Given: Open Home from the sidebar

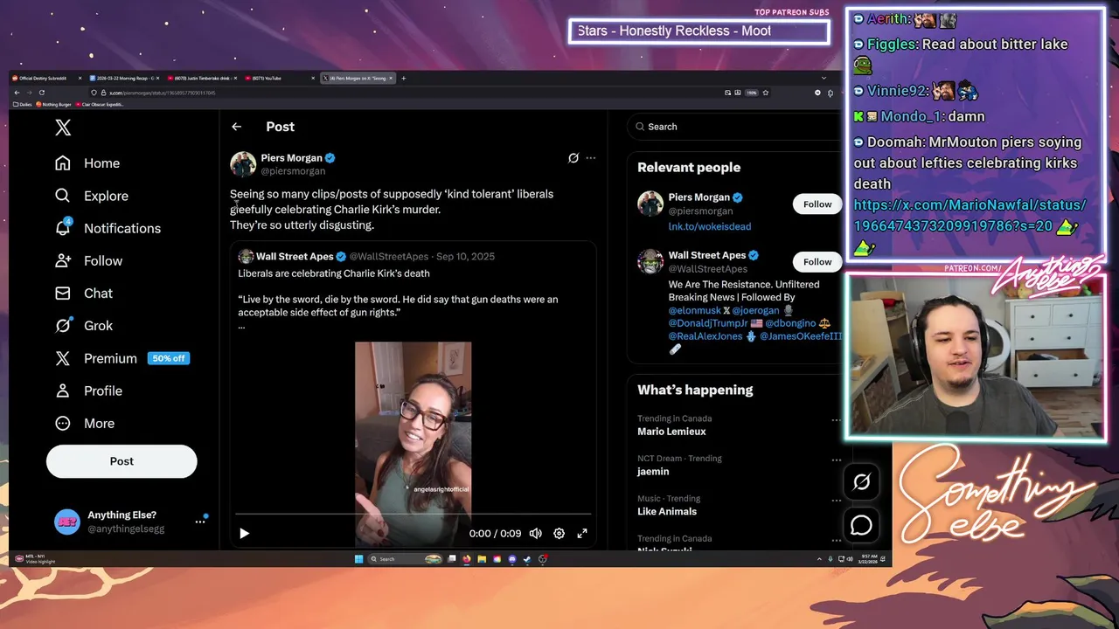Looking at the screenshot, I should (87, 163).
